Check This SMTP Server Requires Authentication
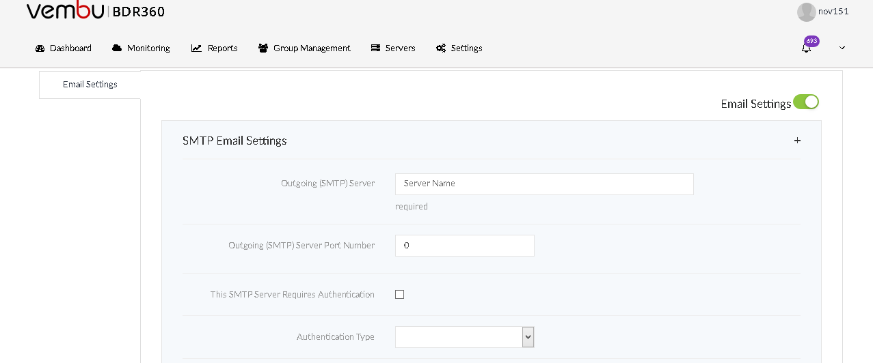Image resolution: width=873 pixels, height=363 pixels. click(x=400, y=295)
